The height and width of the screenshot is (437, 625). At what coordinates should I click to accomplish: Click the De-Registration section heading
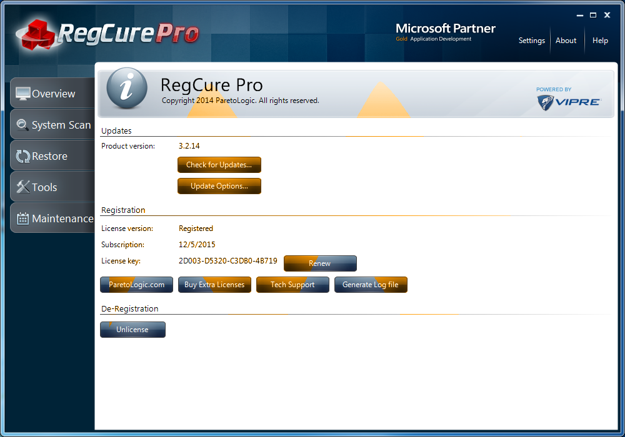point(129,308)
